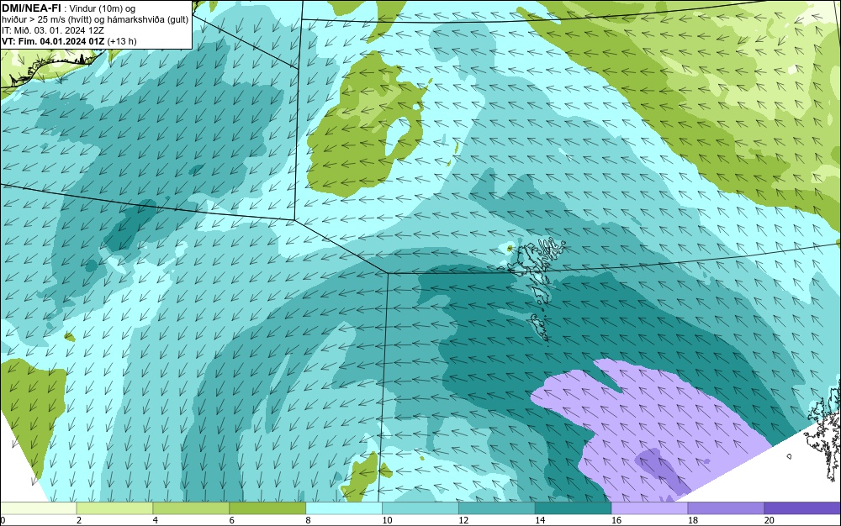Screen dimensions: 841x526
Task: Click the legend scale label "0"
Action: 3,520
